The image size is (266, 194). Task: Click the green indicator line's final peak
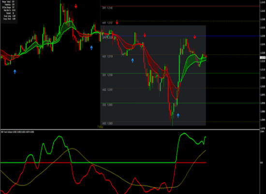point(206,137)
